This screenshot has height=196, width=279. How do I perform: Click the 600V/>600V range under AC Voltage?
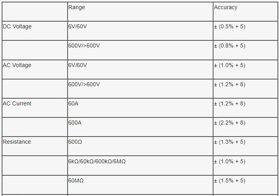[x=84, y=84]
